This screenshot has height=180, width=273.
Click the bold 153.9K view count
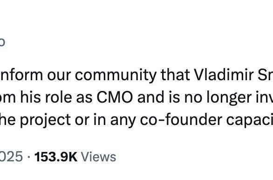tap(56, 157)
